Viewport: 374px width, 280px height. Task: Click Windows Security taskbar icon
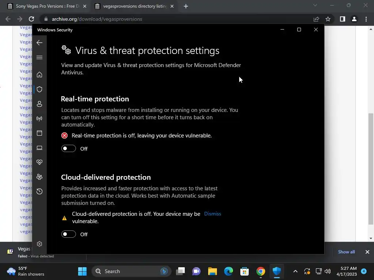point(277,271)
